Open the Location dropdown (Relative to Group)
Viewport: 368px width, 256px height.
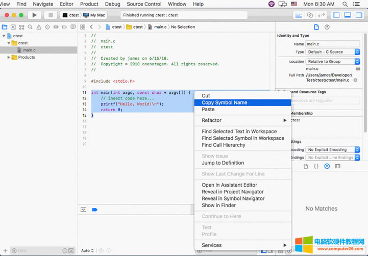click(333, 62)
